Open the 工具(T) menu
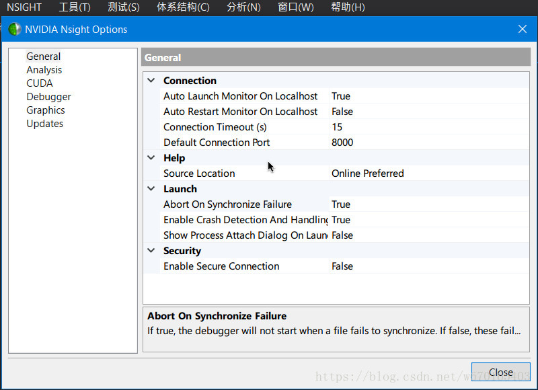This screenshot has width=538, height=390. pos(75,7)
